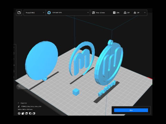Click the infill density icon

click(x=114, y=13)
